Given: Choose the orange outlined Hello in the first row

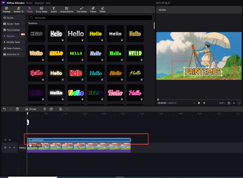Looking at the screenshot, I should (x=135, y=34).
